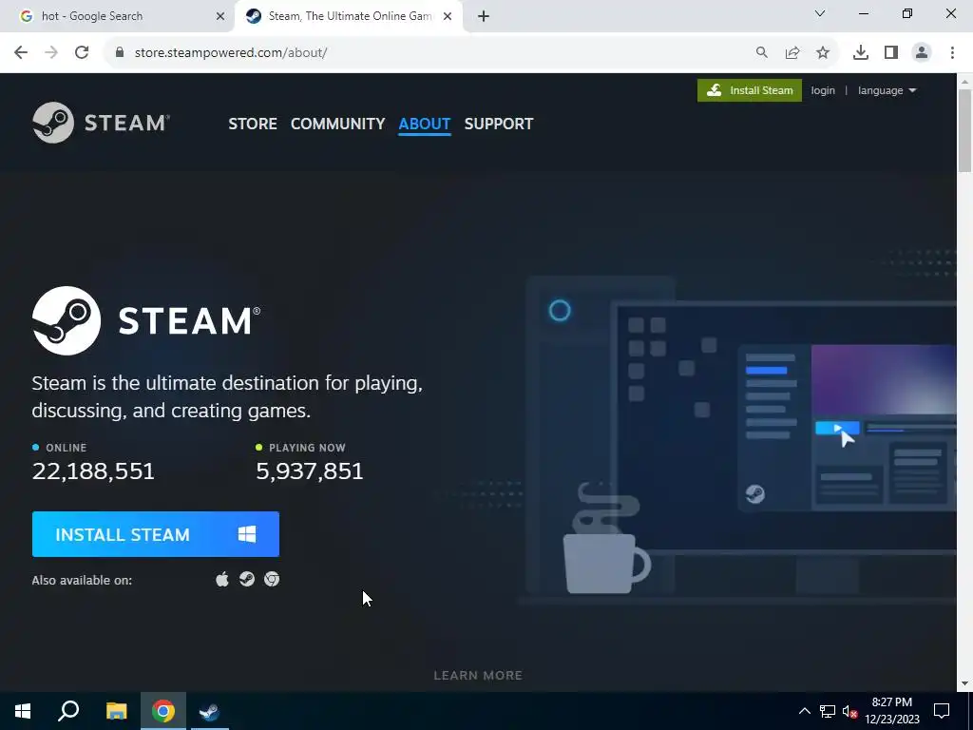The height and width of the screenshot is (730, 973).
Task: Expand the language dropdown
Action: [887, 90]
